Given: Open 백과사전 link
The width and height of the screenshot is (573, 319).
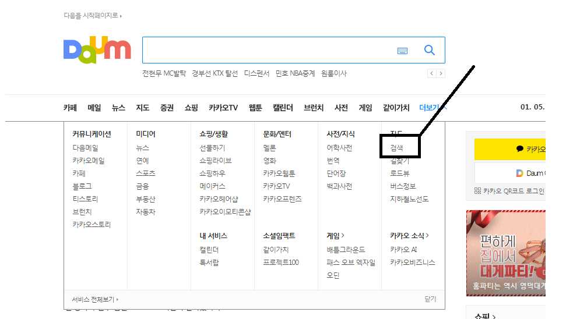Looking at the screenshot, I should coord(339,186).
